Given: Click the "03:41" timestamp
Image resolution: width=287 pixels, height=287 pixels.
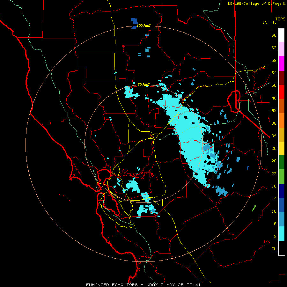Looking at the screenshot, I should pos(194,285).
